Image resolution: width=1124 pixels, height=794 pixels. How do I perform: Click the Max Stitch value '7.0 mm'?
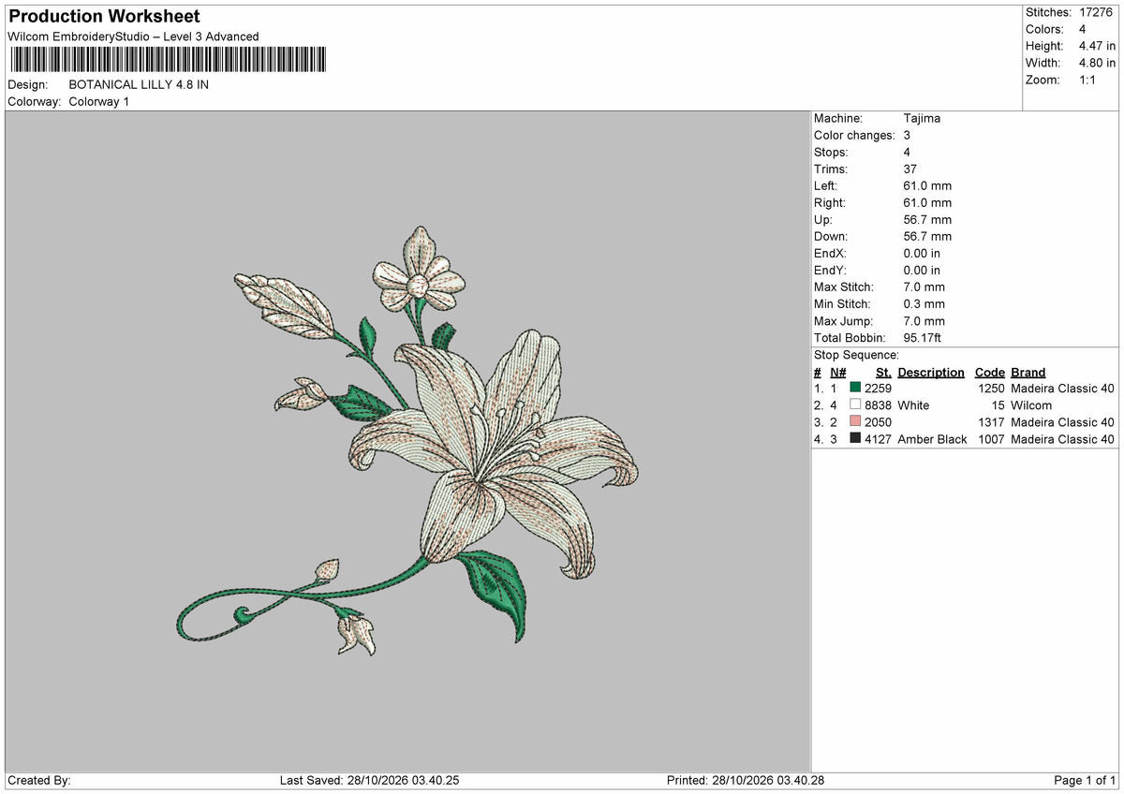tap(924, 287)
